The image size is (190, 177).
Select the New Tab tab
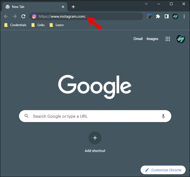pyautogui.click(x=35, y=7)
